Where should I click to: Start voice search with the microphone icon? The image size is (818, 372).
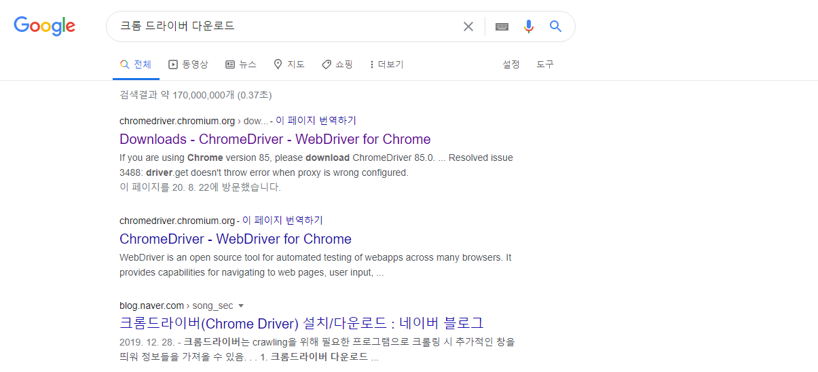point(529,26)
